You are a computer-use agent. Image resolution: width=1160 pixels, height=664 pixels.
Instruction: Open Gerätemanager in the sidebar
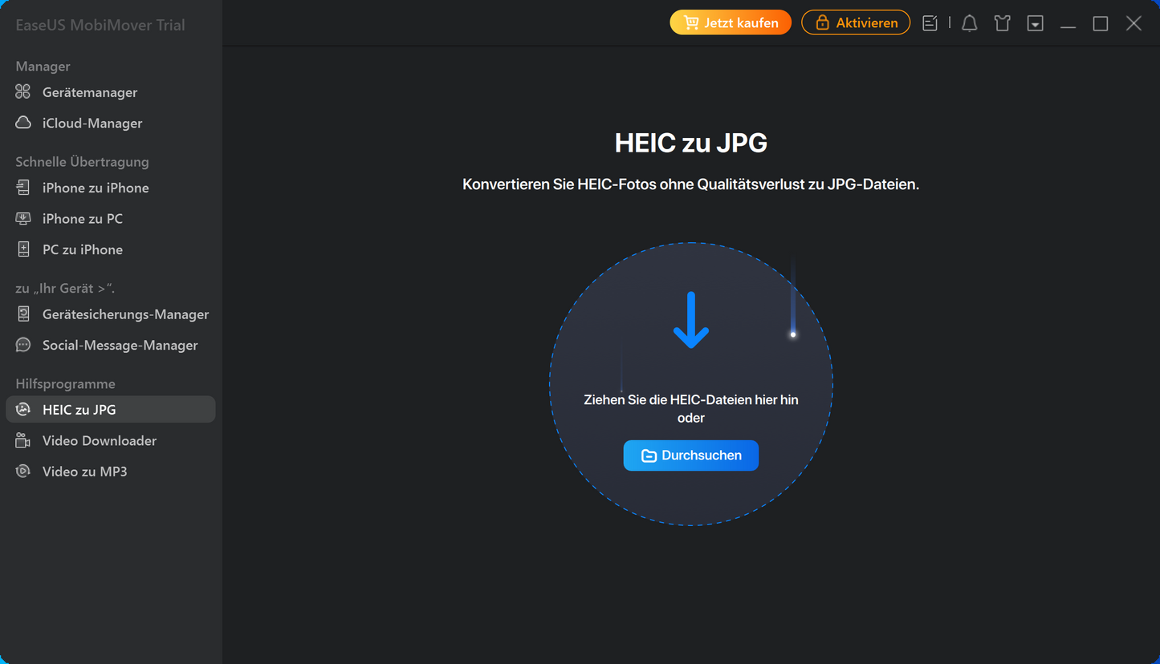pyautogui.click(x=89, y=92)
